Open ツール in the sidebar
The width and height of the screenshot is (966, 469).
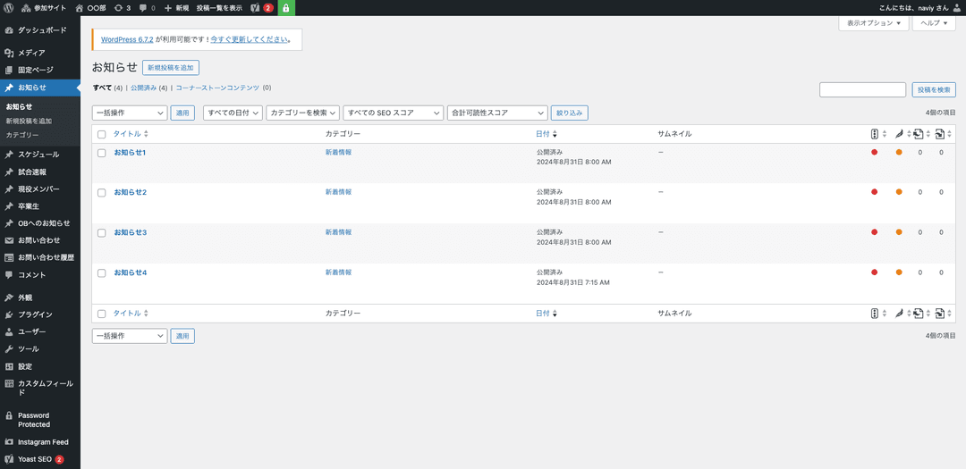point(40,349)
